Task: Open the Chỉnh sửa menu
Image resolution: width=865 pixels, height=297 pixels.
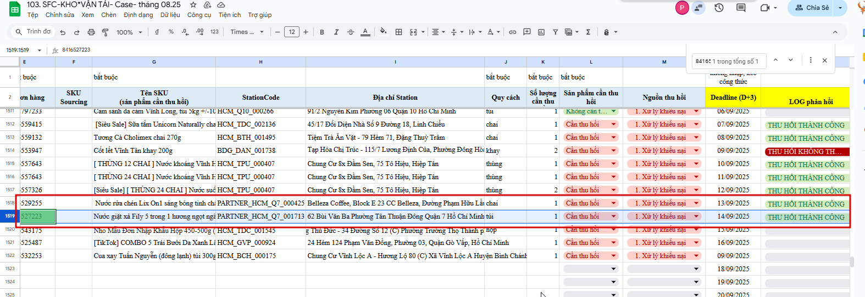Action: [x=60, y=15]
